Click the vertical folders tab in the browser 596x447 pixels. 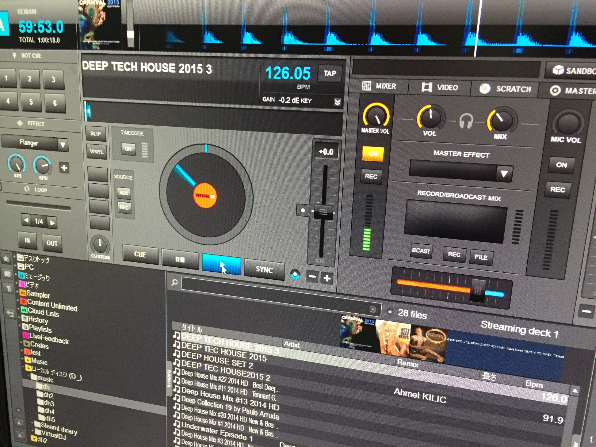point(169,378)
